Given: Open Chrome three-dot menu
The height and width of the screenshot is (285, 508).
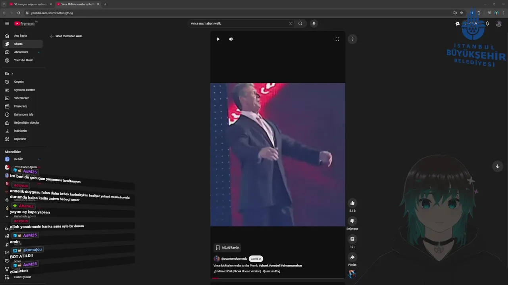Looking at the screenshot, I should (x=504, y=13).
